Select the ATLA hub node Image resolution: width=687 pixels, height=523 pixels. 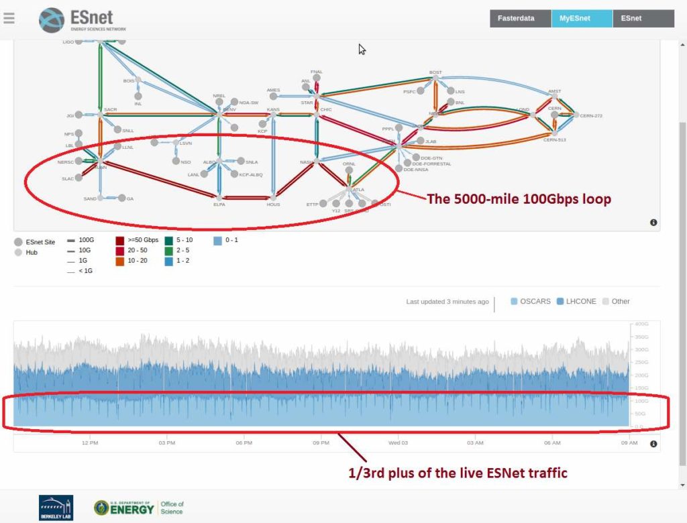349,189
